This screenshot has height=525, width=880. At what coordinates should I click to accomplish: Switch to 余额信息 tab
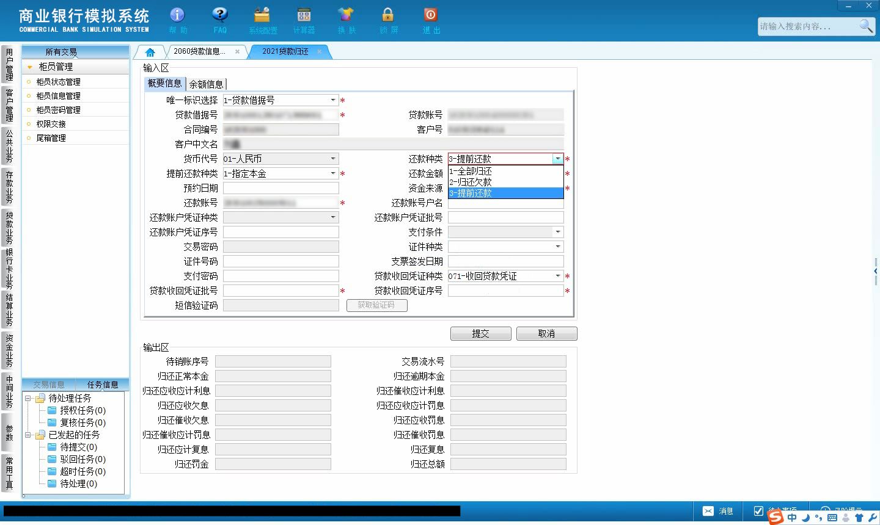(206, 84)
